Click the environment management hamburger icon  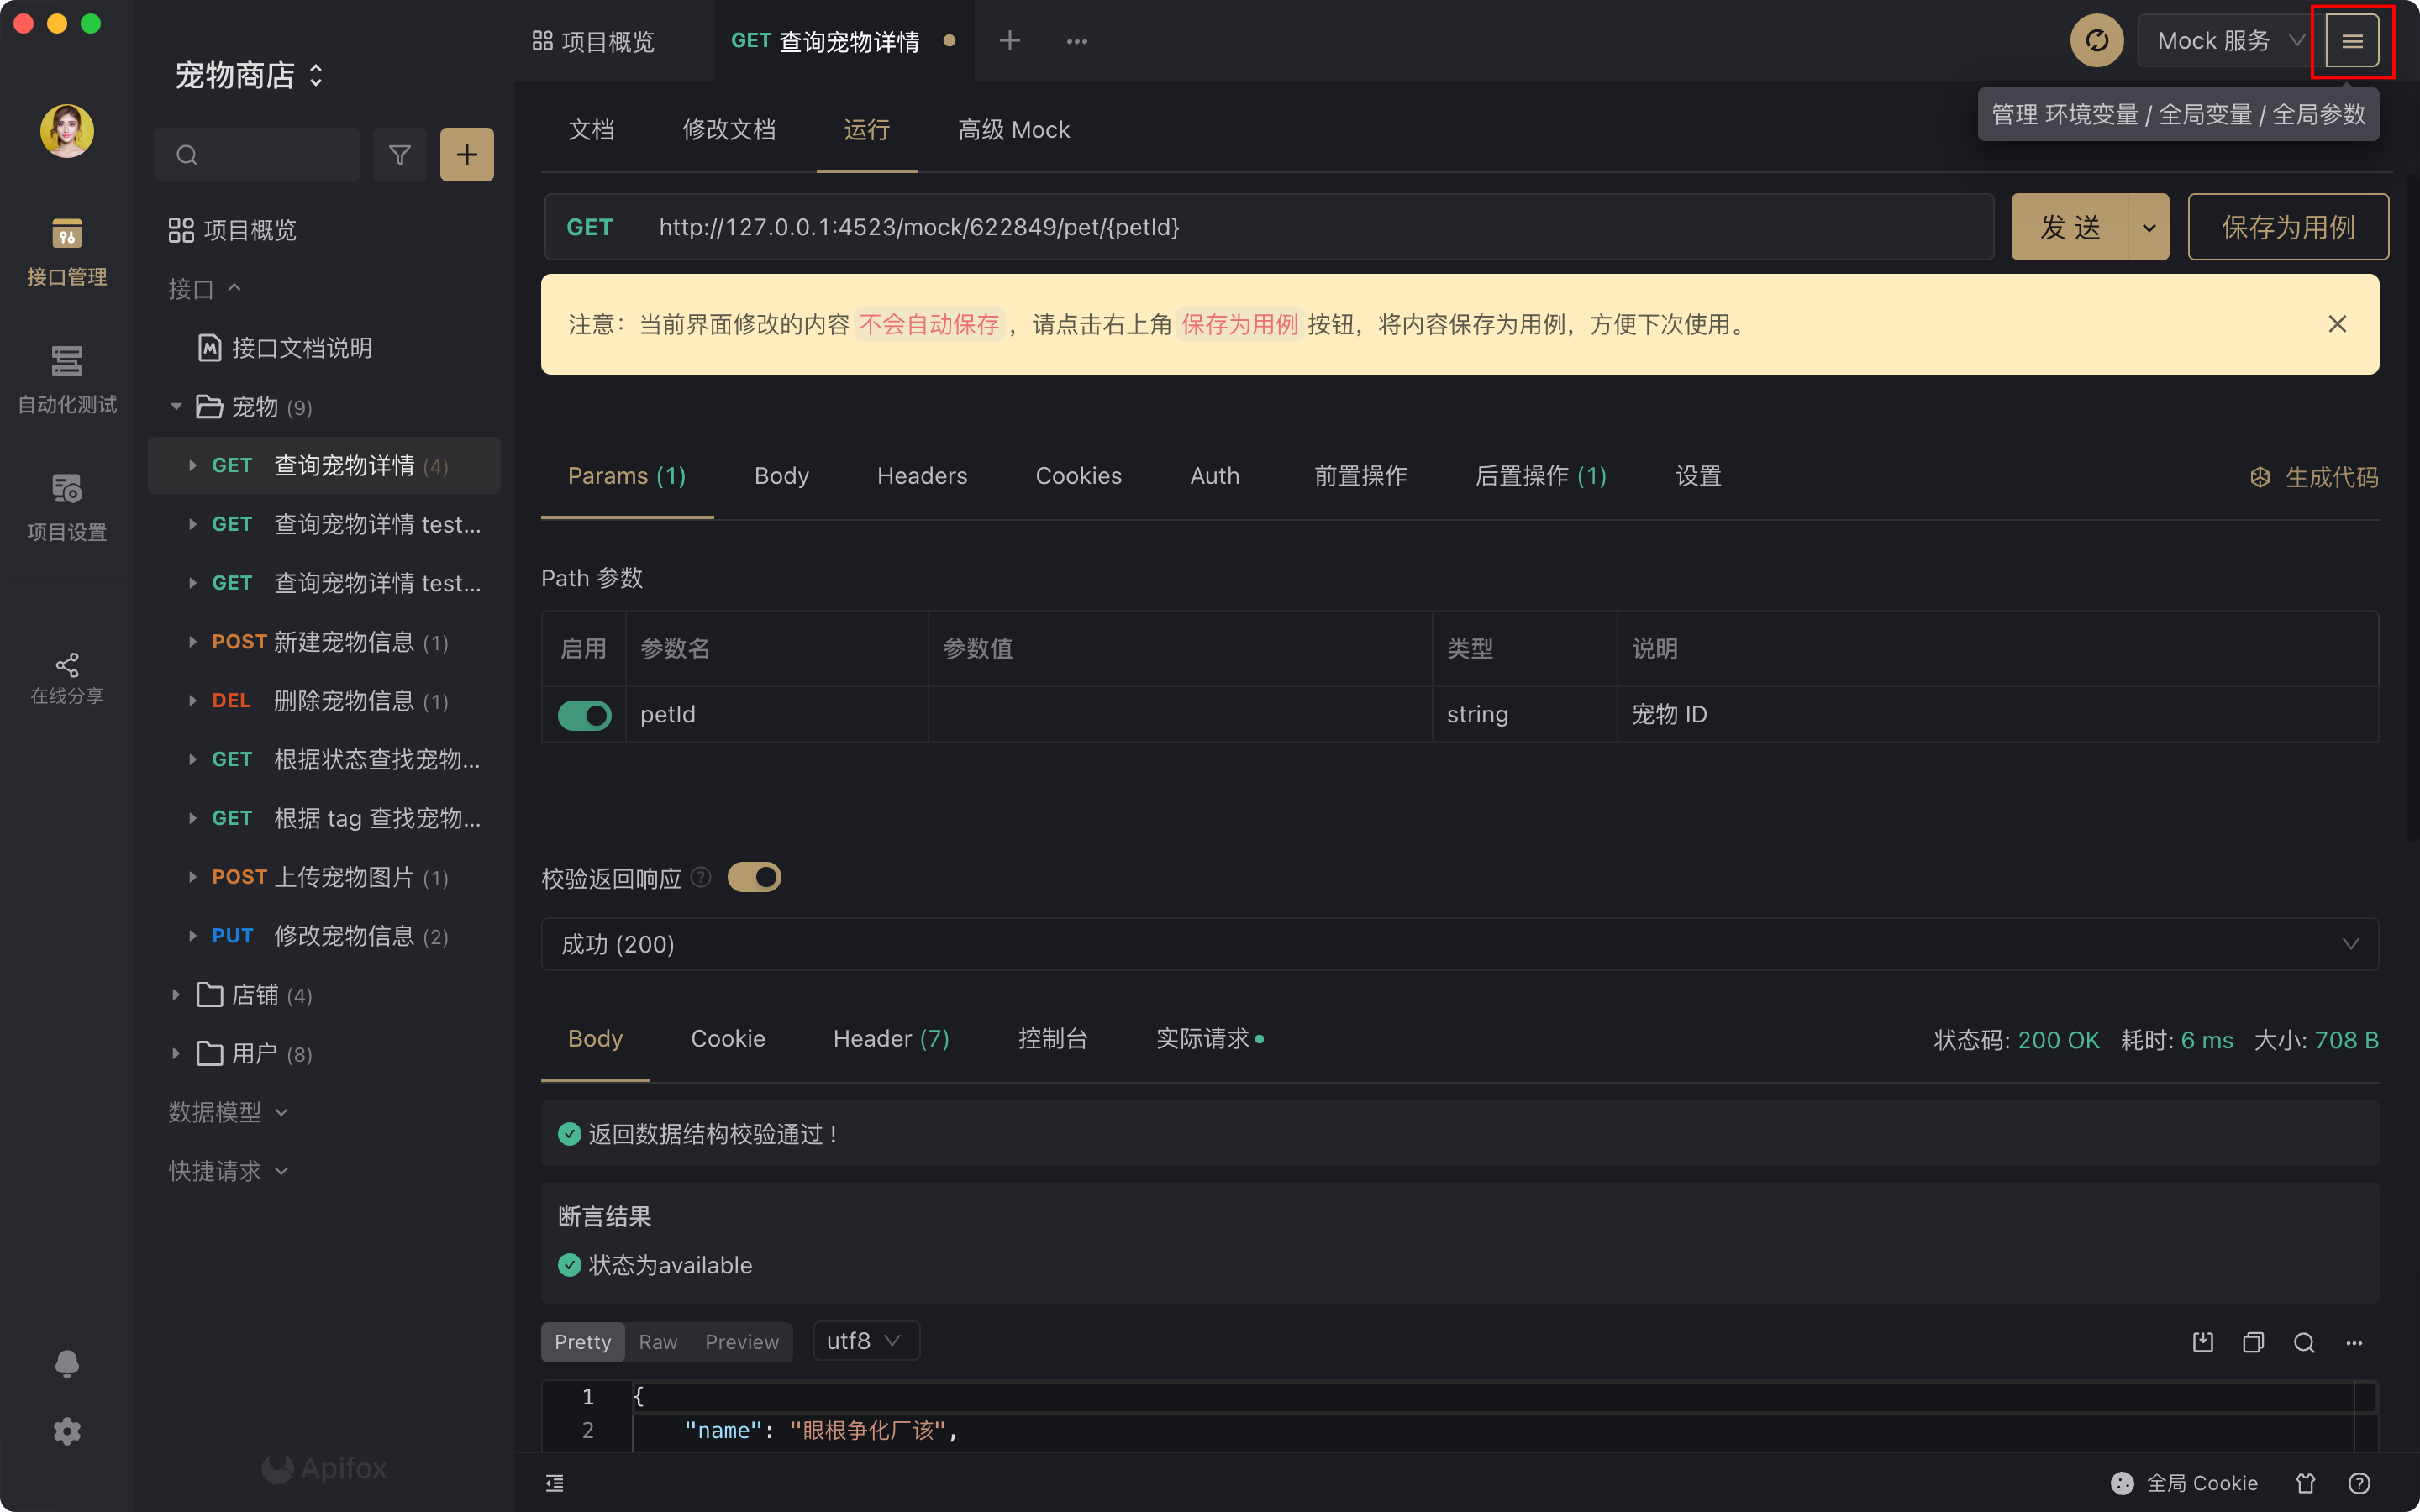coord(2351,41)
